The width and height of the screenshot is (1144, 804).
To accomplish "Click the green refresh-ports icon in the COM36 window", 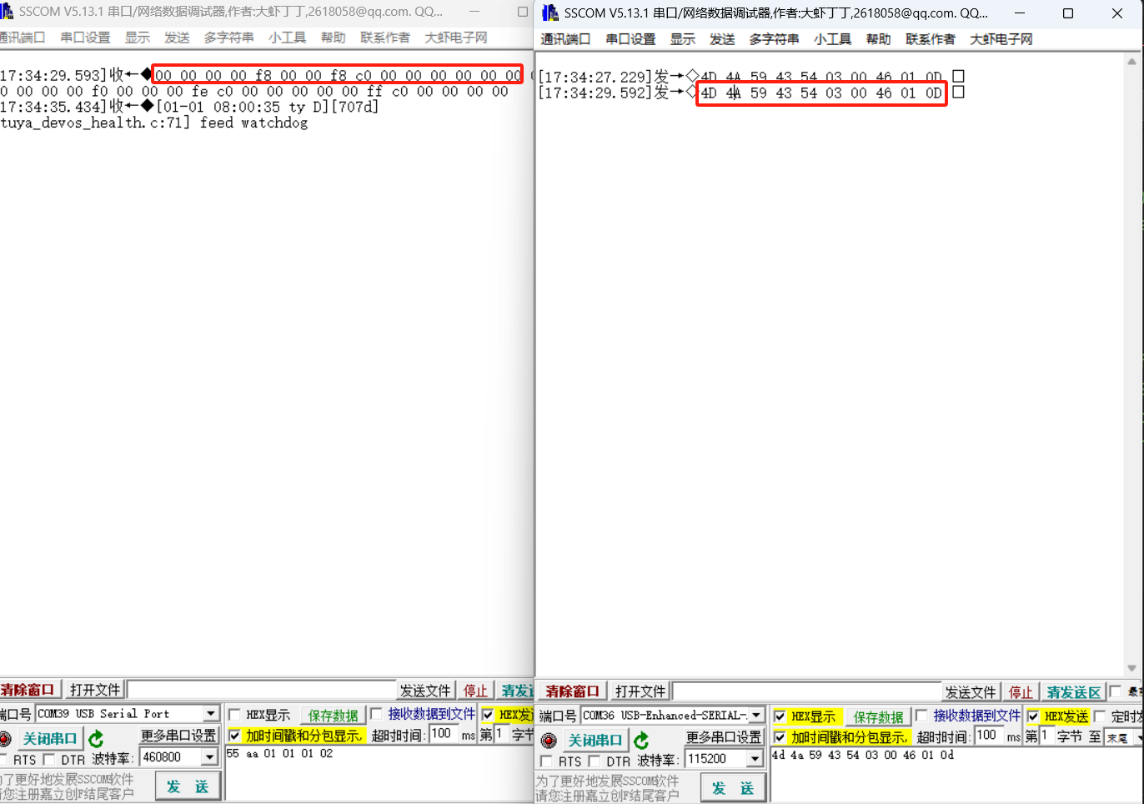I will (x=641, y=741).
